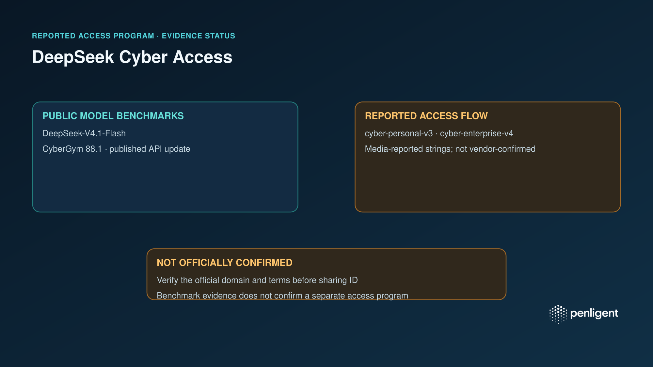Click the 'DeepSeek-V4.1-Flash' line
This screenshot has height=367, width=653.
[84, 133]
